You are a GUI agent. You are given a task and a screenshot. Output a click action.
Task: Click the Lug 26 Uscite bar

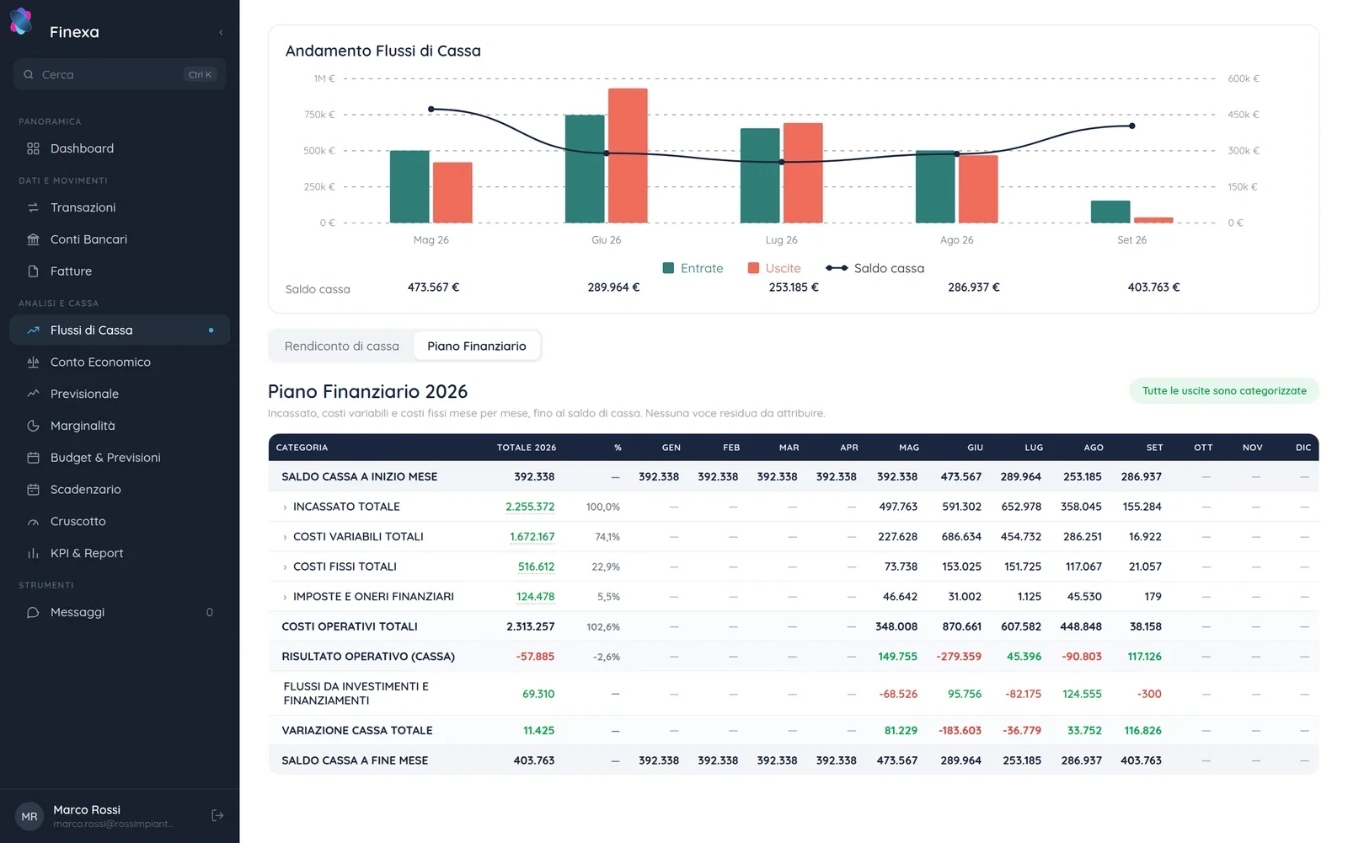tap(803, 174)
